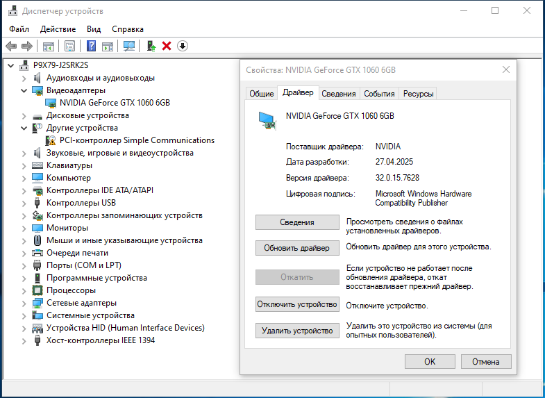Click the Forward arrow toolbar icon
This screenshot has height=398, width=545.
click(27, 46)
